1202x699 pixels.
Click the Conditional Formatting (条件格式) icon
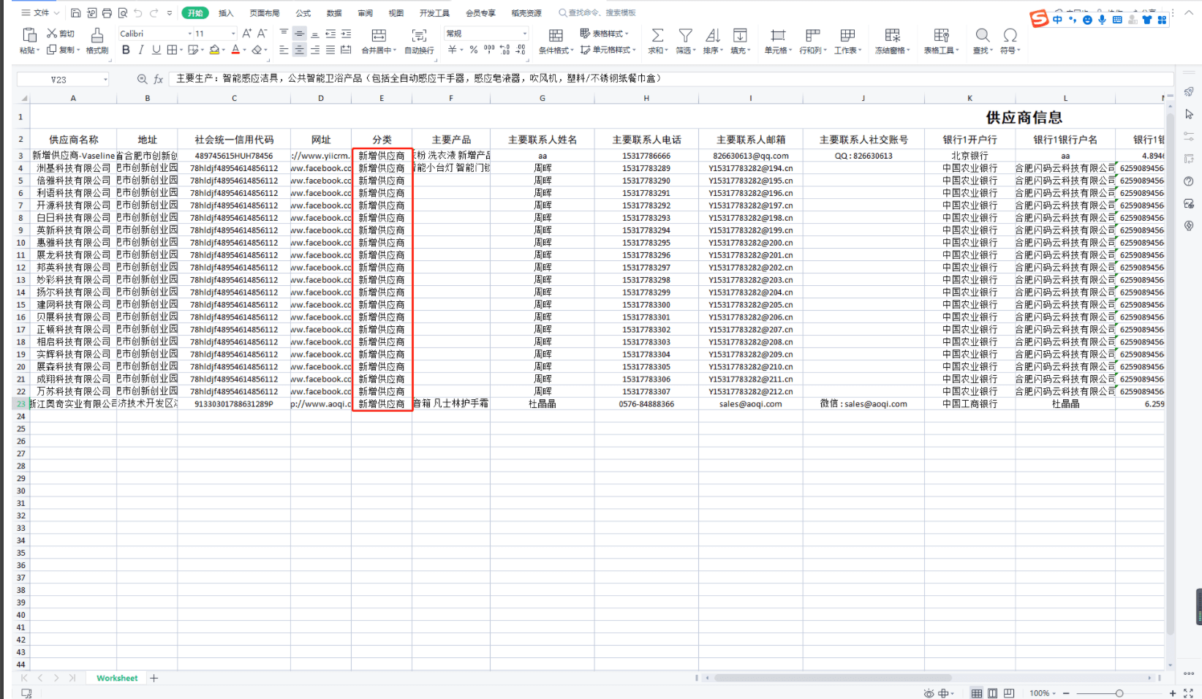coord(556,35)
